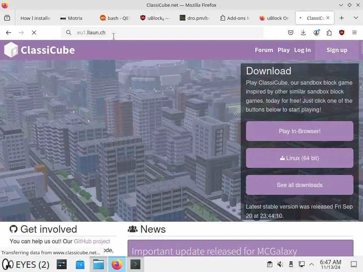363x272 pixels.
Task: Click the people icon beside News
Action: [x=133, y=229]
